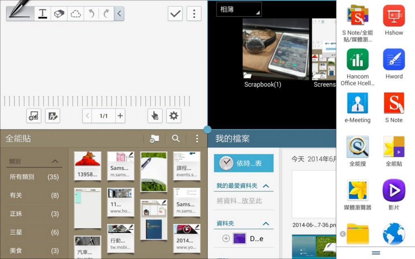415x259 pixels.
Task: Select the eraser tool in S Note toolbar
Action: pos(59,14)
